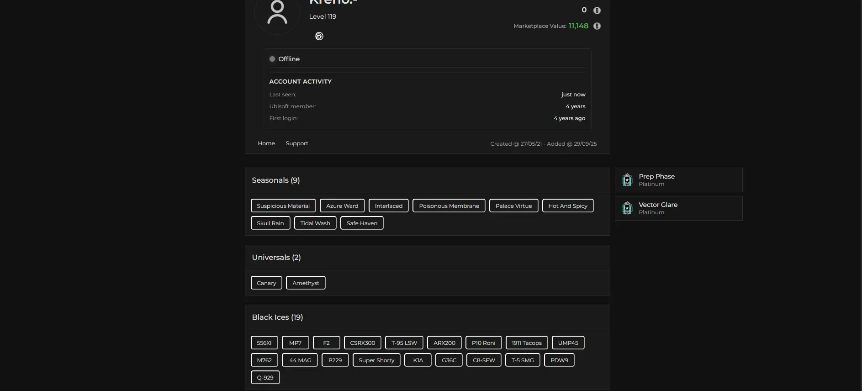Image resolution: width=862 pixels, height=391 pixels.
Task: Click the coin icon beside Marketplace Value
Action: click(x=597, y=26)
